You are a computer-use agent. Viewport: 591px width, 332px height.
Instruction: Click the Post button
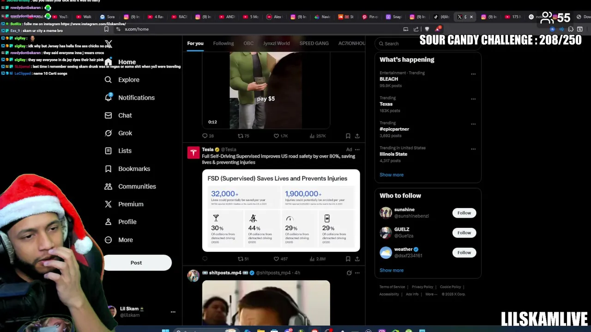[136, 262]
